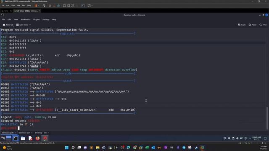269x151 pixels.
Task: Click the Konsole vertical scrollbar
Action: point(267,118)
